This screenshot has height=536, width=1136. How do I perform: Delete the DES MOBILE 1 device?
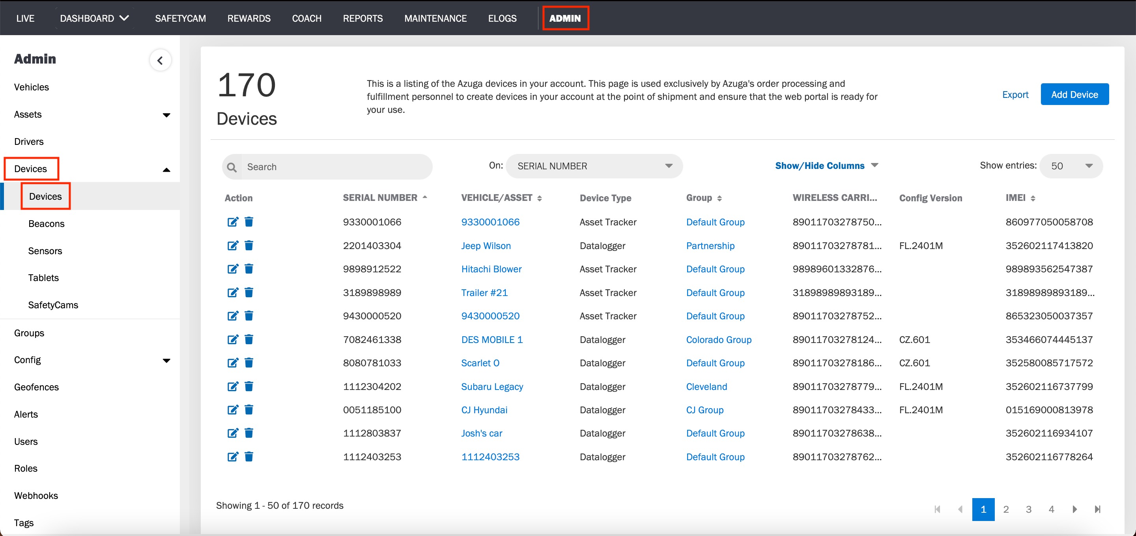tap(249, 339)
